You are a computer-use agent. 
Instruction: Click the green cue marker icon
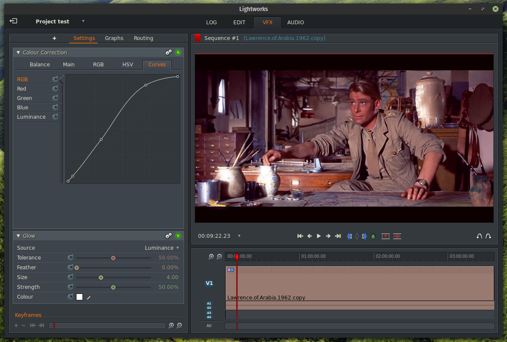tap(373, 236)
